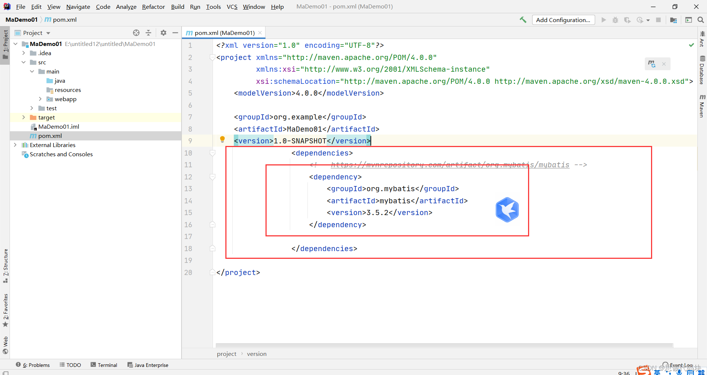This screenshot has height=375, width=707.
Task: Collapse the MaDemo01 root node
Action: click(15, 44)
